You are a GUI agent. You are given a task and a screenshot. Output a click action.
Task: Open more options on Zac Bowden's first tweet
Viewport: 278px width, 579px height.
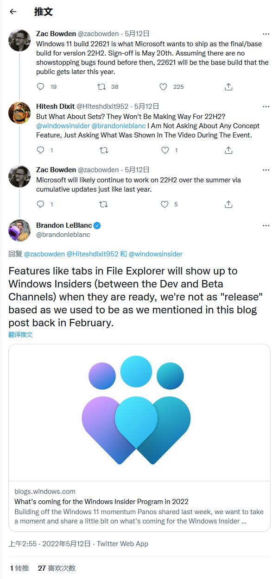tap(266, 34)
